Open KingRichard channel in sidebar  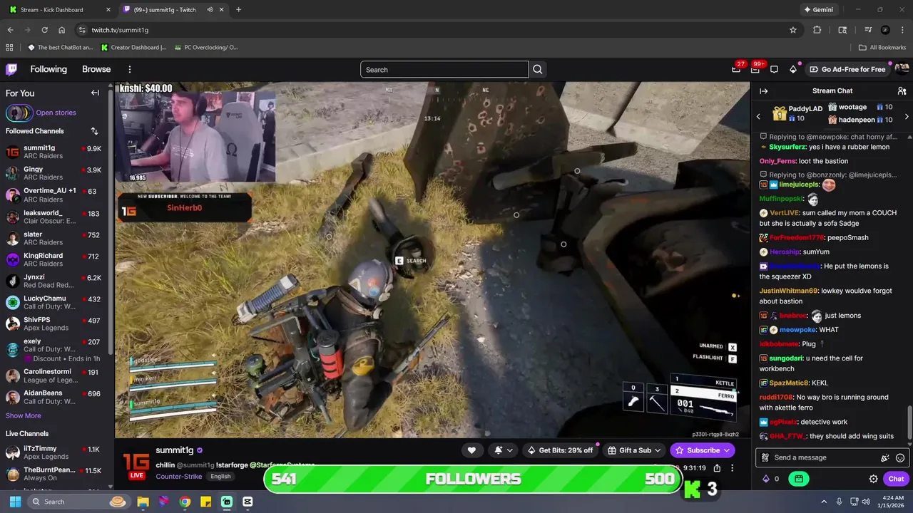click(55, 259)
